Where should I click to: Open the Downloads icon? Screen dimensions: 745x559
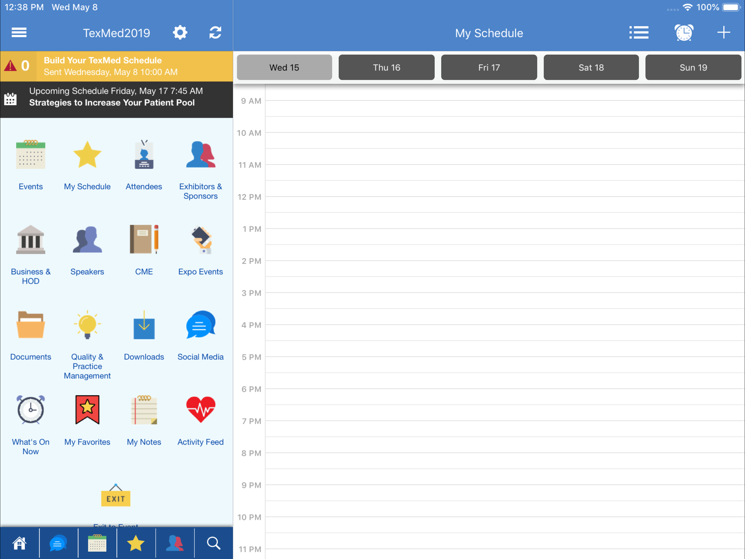[x=144, y=325]
